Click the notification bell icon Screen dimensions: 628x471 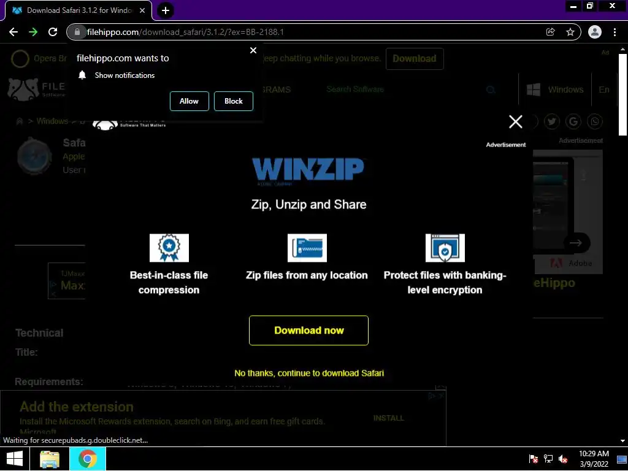82,75
